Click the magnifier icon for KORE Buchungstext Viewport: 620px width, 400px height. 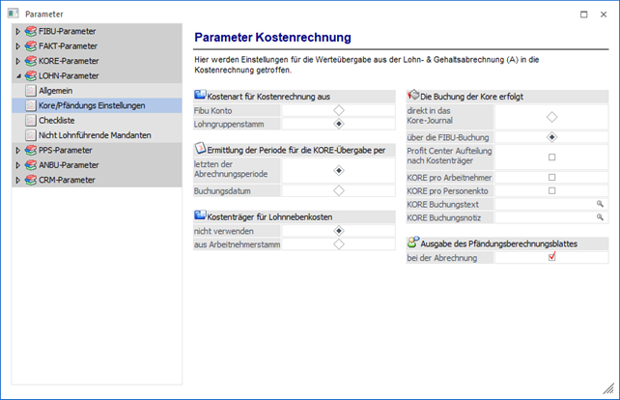pos(600,204)
